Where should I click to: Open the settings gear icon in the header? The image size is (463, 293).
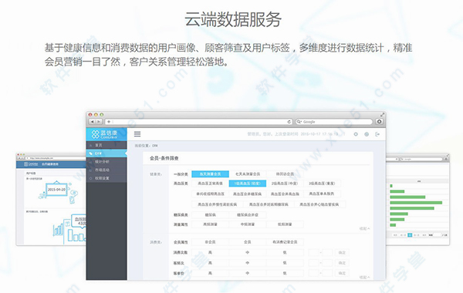[x=356, y=134]
